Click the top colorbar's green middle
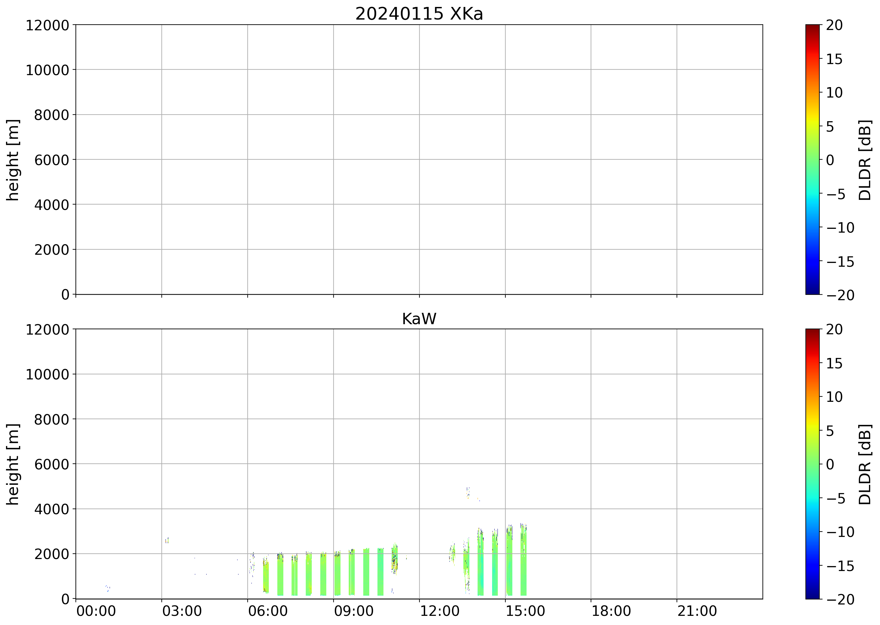880x625 pixels. [x=812, y=160]
